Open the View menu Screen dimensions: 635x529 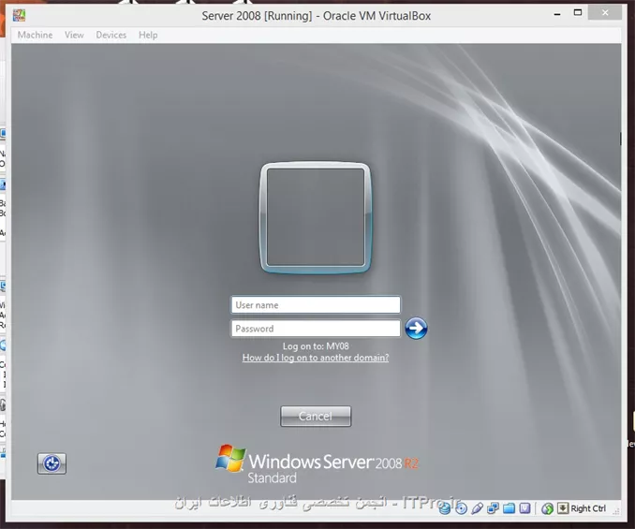click(74, 35)
